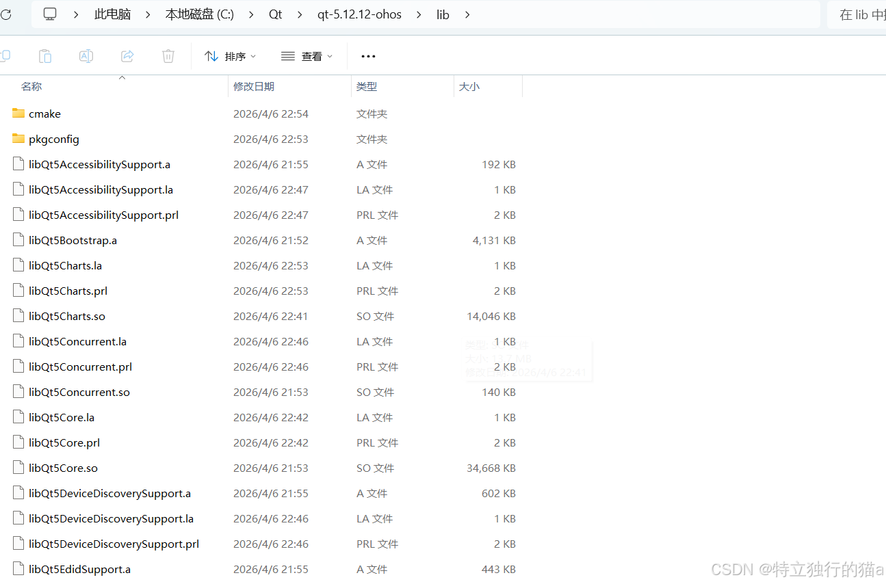Open the 排序 sort dropdown
The height and width of the screenshot is (584, 886).
pyautogui.click(x=231, y=56)
